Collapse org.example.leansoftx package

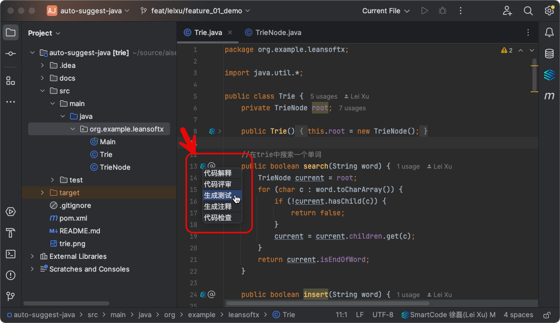tap(72, 129)
